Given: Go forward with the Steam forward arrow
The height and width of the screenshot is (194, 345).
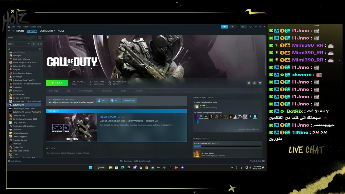Looking at the screenshot, I should (x=13, y=31).
